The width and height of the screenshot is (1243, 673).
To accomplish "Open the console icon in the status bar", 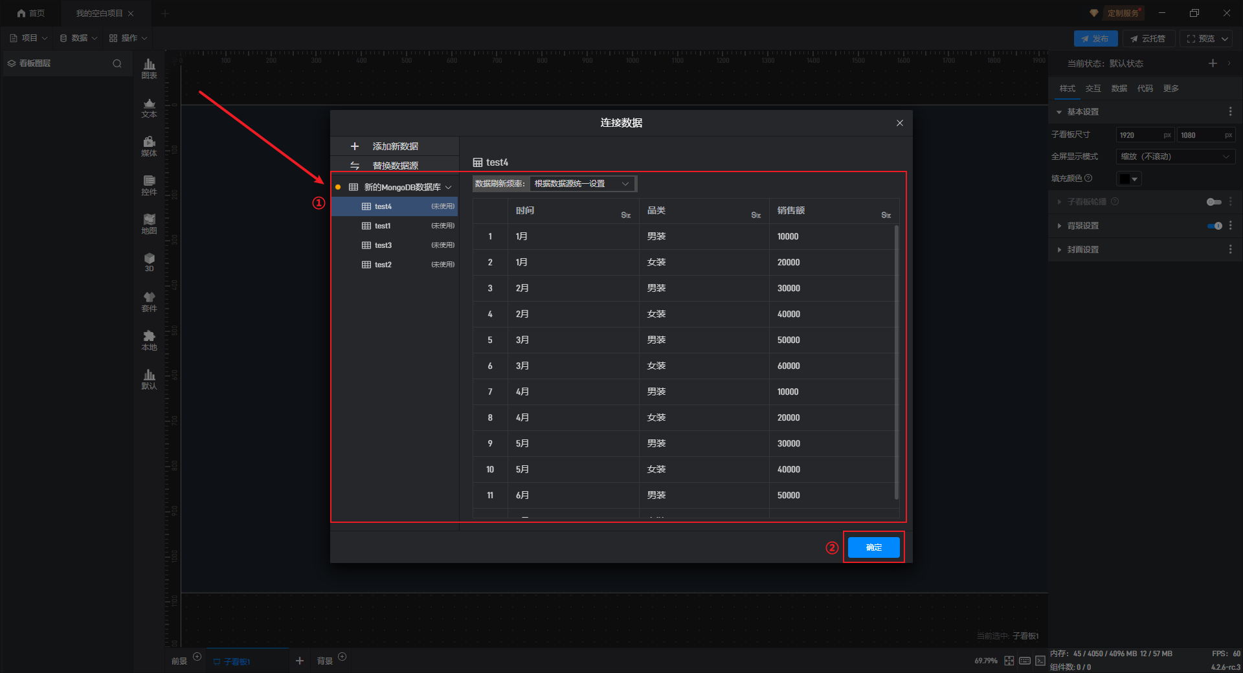I will tap(1040, 661).
